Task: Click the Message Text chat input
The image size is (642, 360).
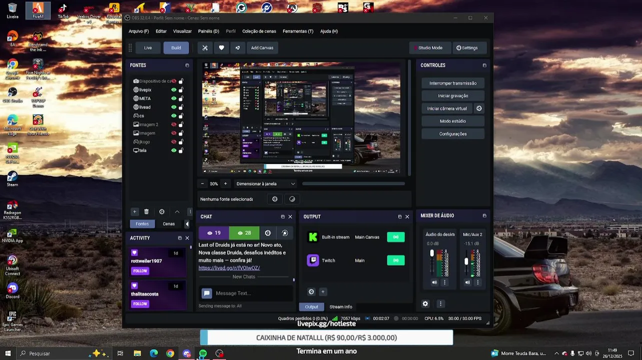Action: [x=253, y=293]
